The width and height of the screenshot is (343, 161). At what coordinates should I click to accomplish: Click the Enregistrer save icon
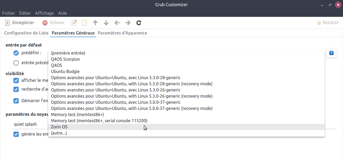(x=8, y=23)
